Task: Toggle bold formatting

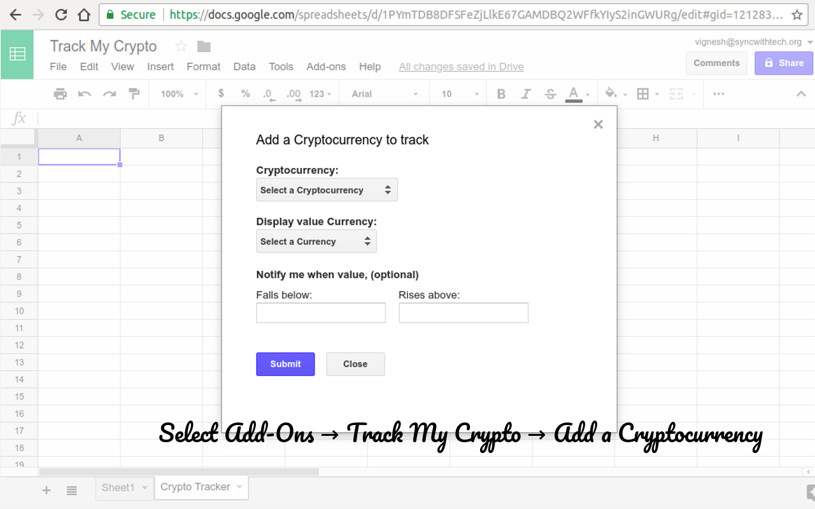Action: tap(501, 94)
